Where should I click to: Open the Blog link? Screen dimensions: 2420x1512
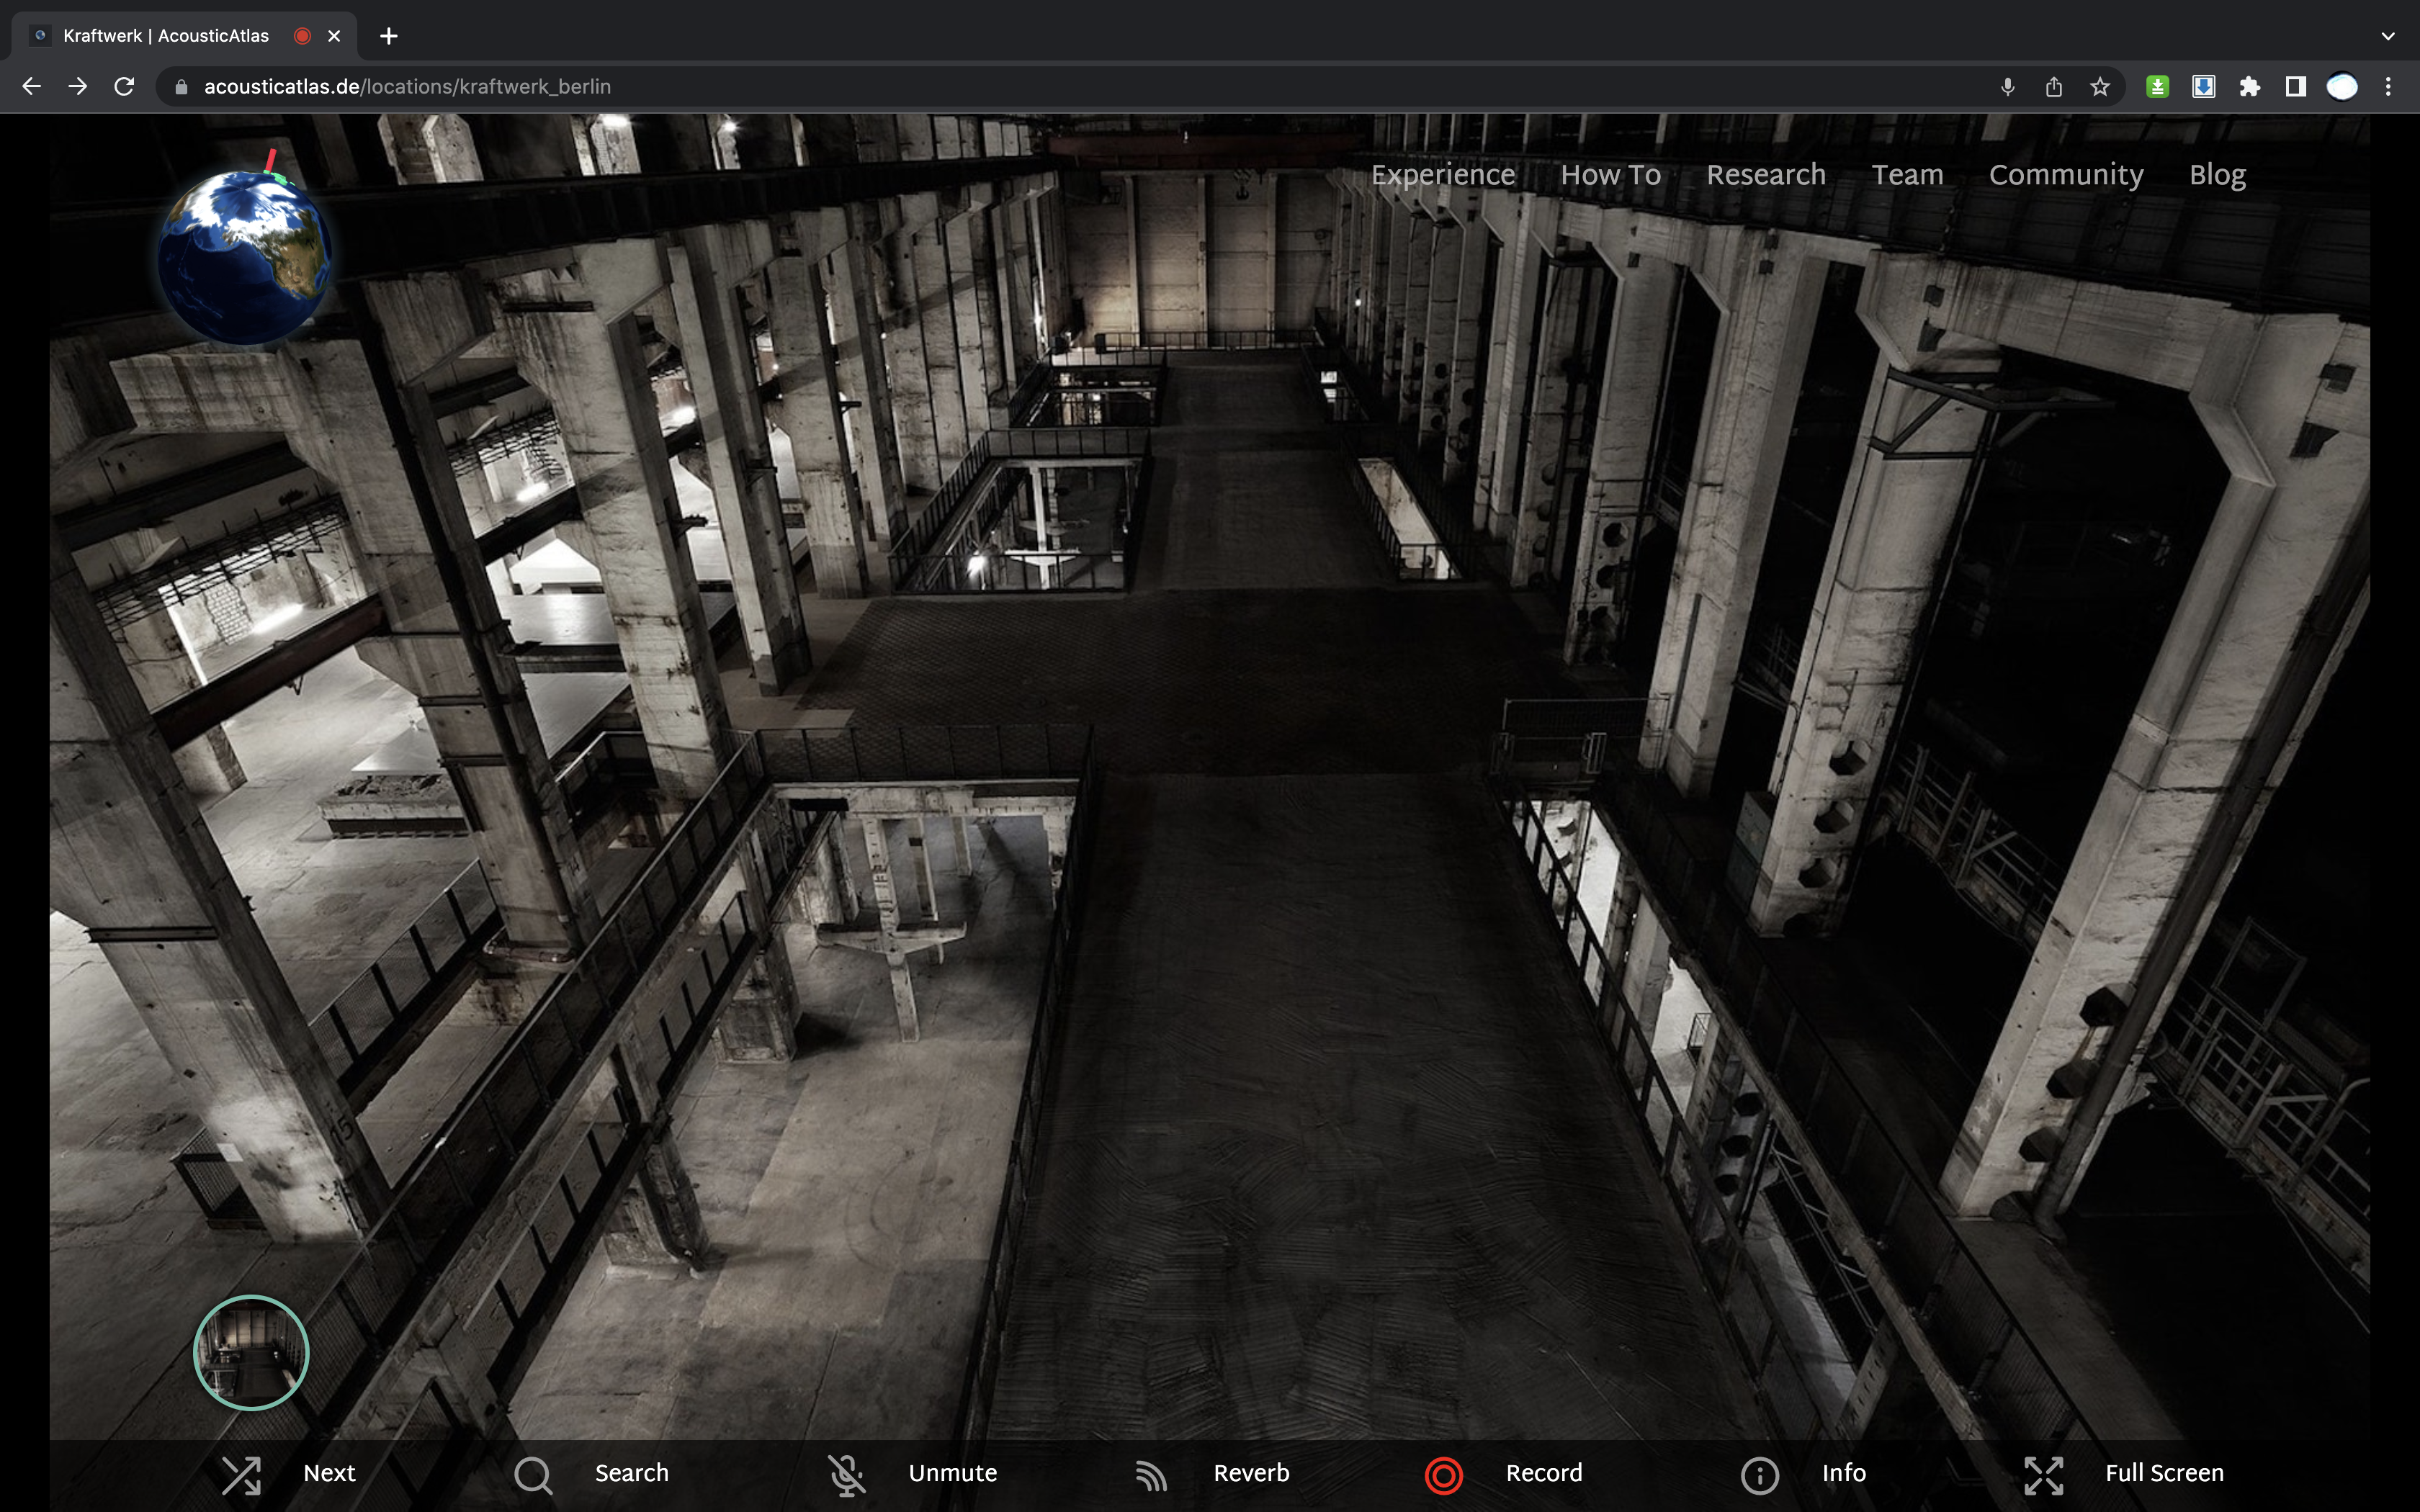point(2217,175)
